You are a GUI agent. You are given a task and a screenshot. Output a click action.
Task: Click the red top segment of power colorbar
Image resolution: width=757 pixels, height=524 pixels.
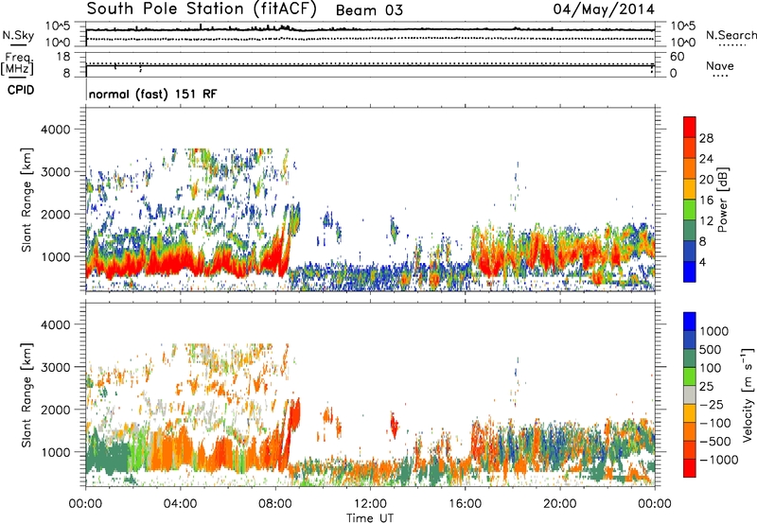point(690,128)
